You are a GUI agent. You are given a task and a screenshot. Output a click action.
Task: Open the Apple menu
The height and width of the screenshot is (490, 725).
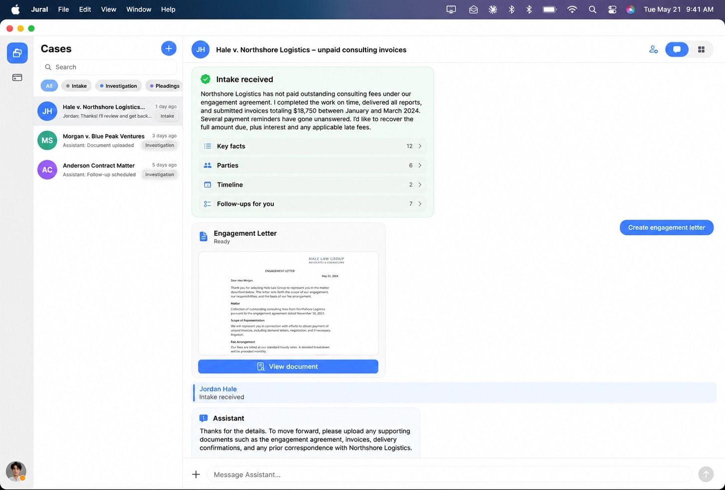click(x=16, y=10)
